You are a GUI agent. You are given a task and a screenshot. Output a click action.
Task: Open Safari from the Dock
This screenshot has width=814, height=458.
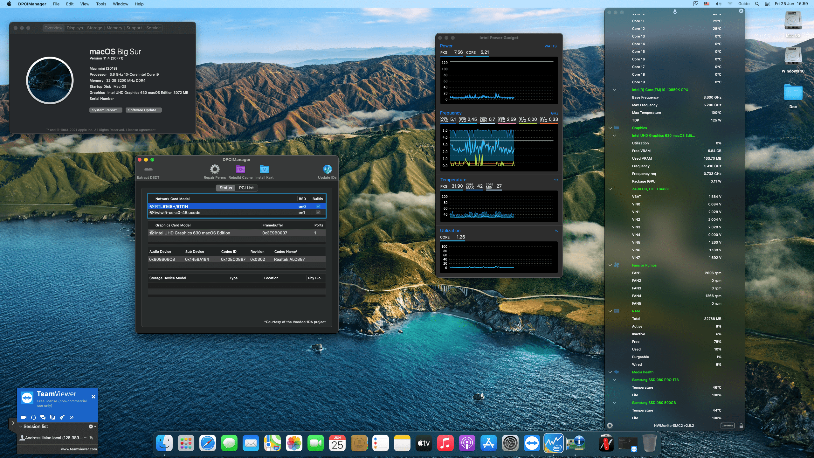coord(207,443)
